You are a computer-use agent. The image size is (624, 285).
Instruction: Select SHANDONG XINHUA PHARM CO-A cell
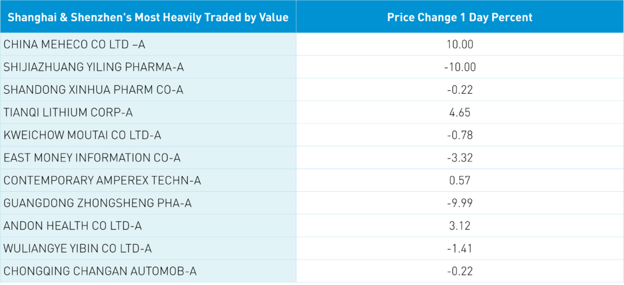93,90
